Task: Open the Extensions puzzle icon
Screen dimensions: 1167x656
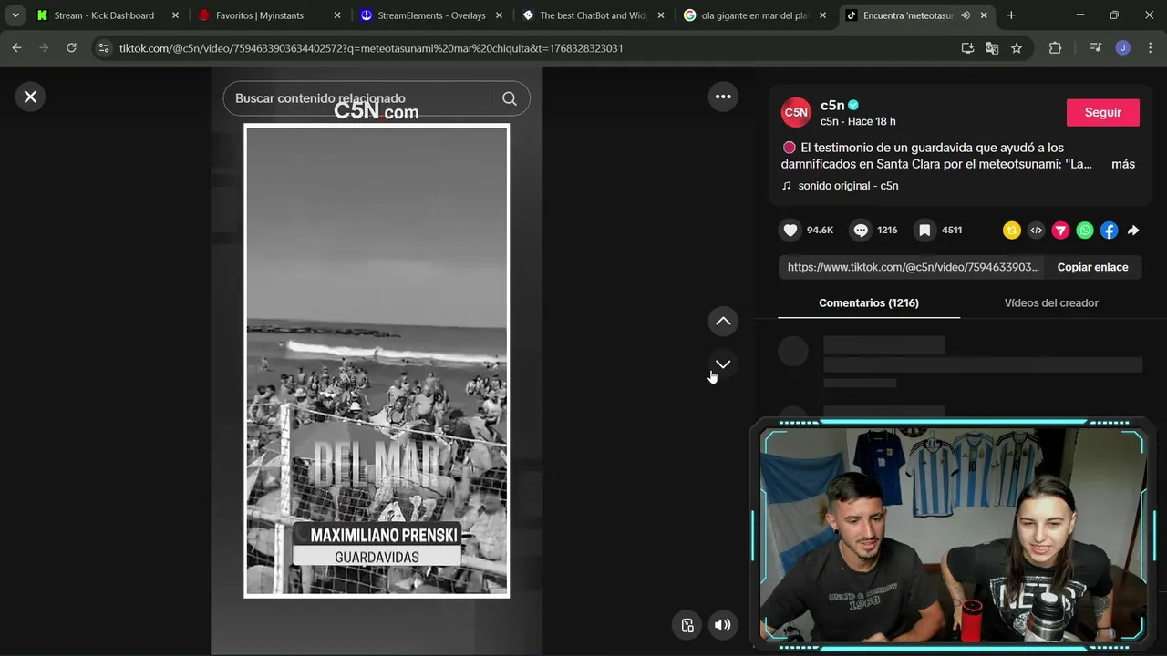Action: (x=1055, y=48)
